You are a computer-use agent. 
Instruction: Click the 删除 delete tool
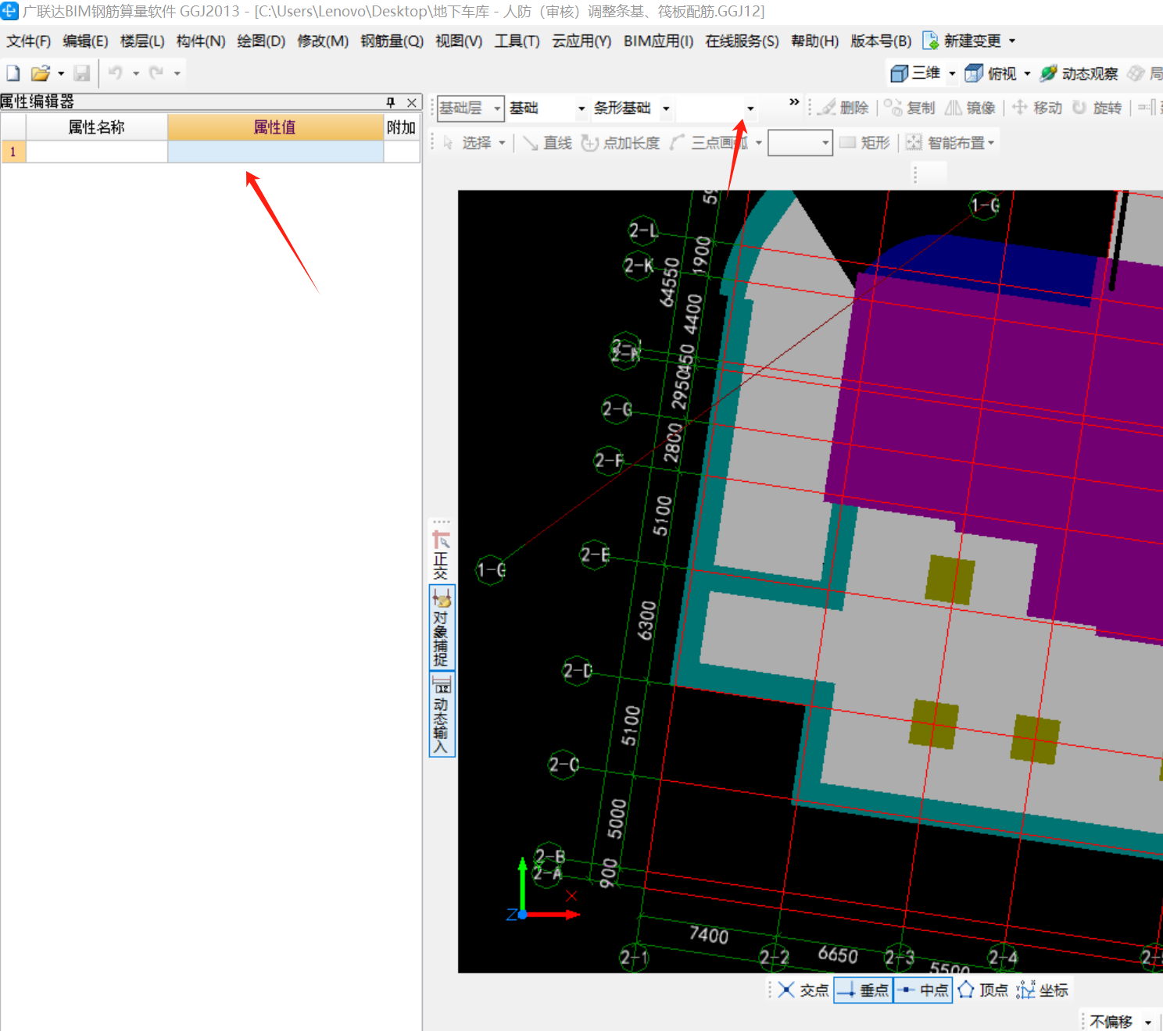pos(843,108)
